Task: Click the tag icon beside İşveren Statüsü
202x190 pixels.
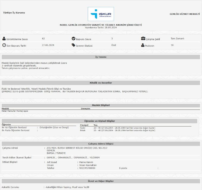Action: pyautogui.click(x=74, y=45)
